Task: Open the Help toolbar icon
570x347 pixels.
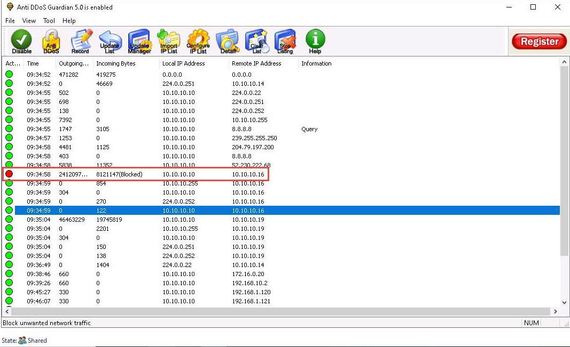Action: (315, 42)
